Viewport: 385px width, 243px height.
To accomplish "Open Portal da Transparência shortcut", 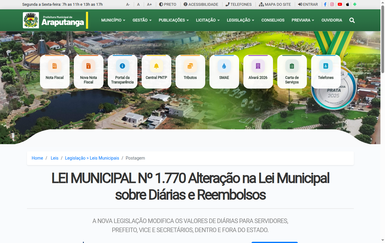I will 123,72.
